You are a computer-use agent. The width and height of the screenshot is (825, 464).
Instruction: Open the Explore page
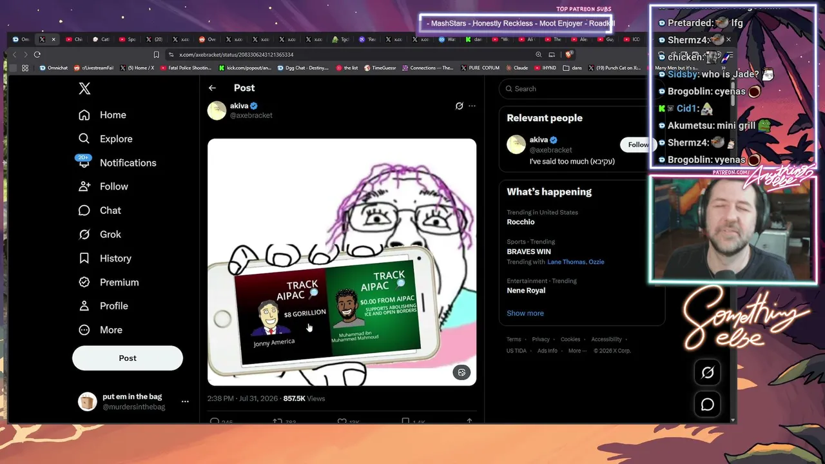click(105, 139)
